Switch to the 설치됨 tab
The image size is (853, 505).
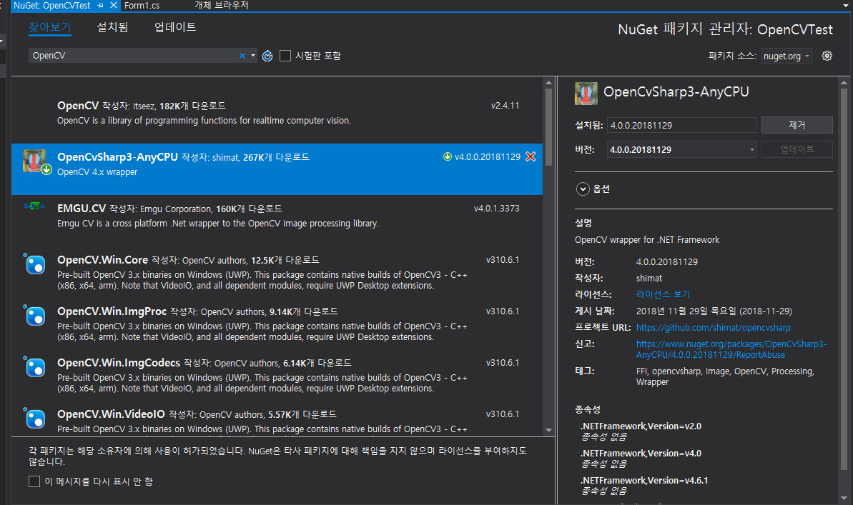[112, 26]
